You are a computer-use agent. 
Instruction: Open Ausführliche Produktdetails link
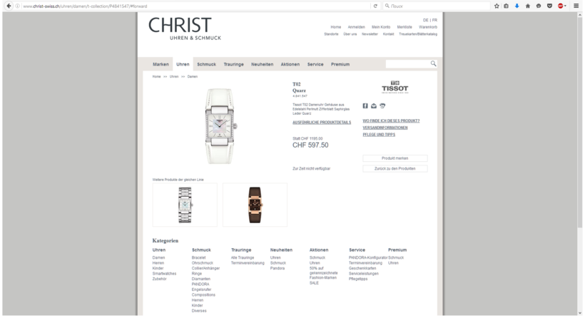322,123
